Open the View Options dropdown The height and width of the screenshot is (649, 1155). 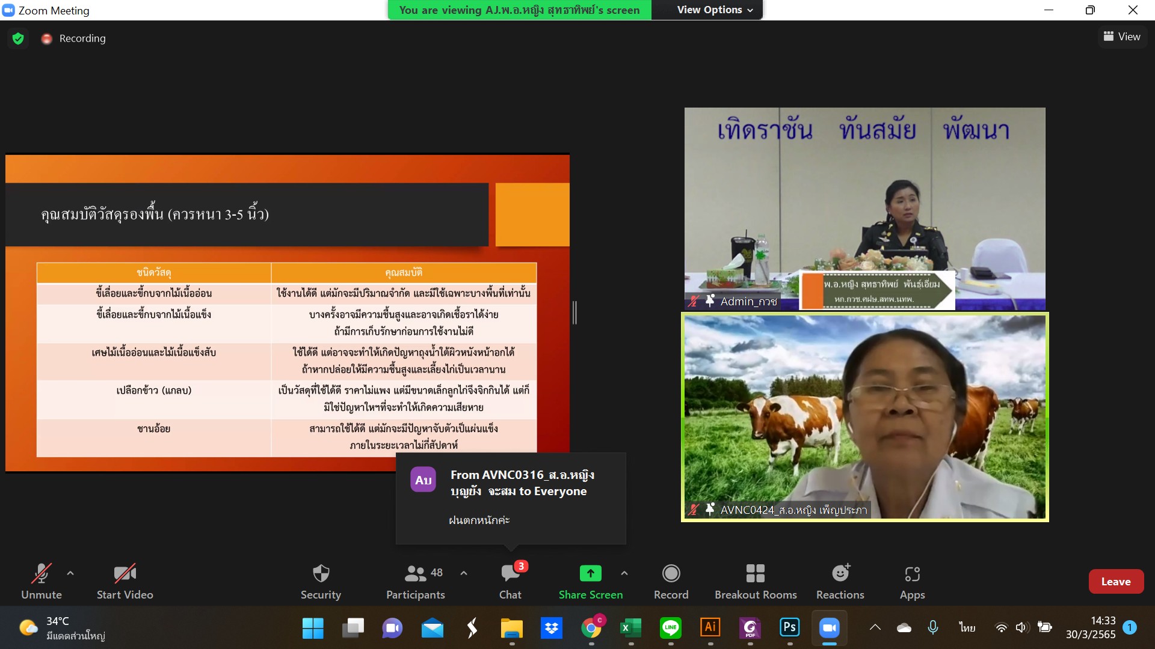714,10
